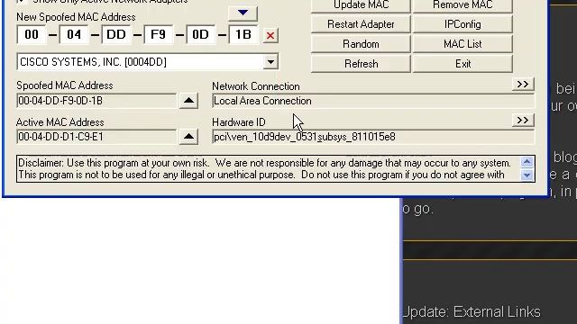Screen dimensions: 577x324
Task: Click first MAC octet field '00'
Action: (x=32, y=35)
